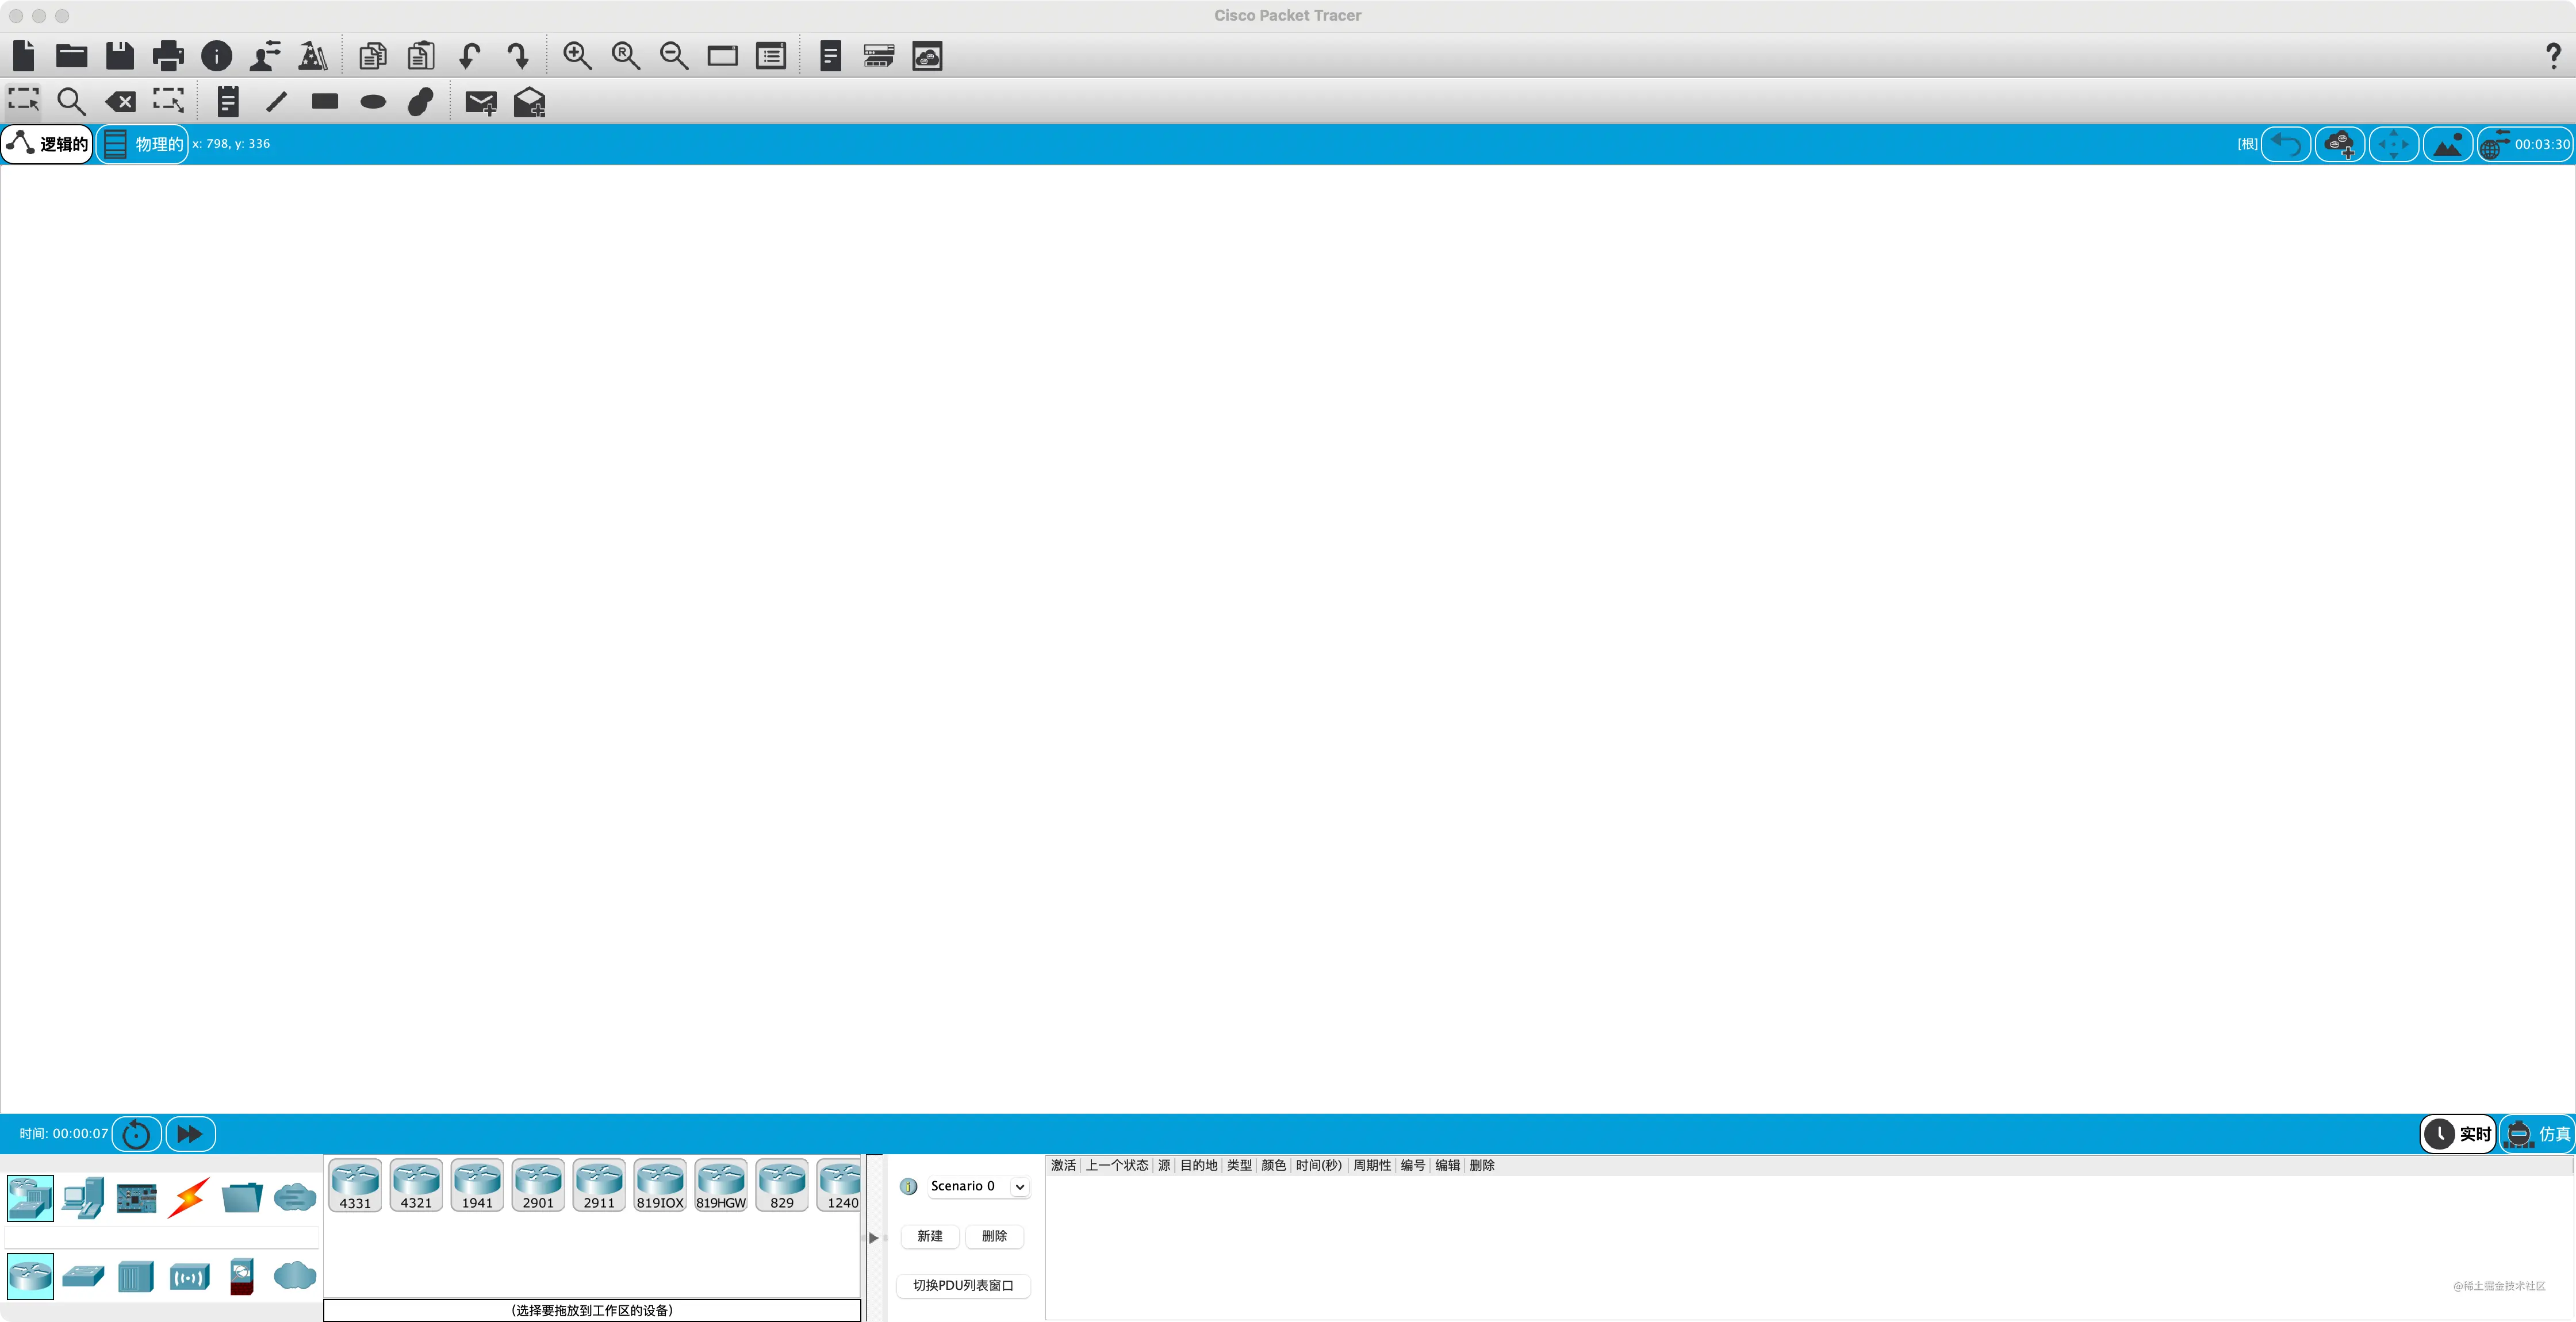Select the Miscellaneous folder category
The width and height of the screenshot is (2576, 1322).
(x=242, y=1197)
